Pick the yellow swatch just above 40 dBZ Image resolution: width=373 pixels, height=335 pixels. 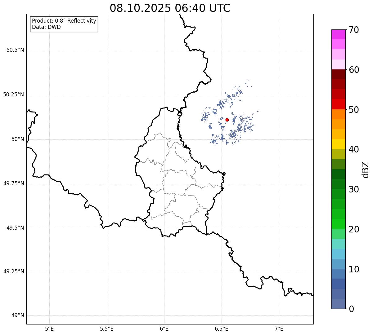339,144
